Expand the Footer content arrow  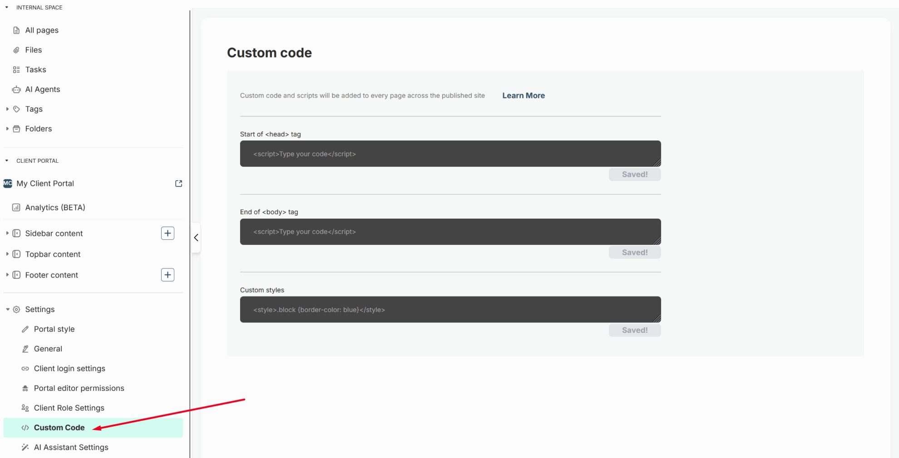click(7, 275)
